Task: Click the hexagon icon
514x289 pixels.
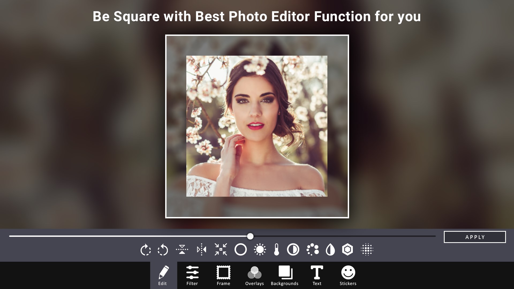Action: pyautogui.click(x=347, y=249)
